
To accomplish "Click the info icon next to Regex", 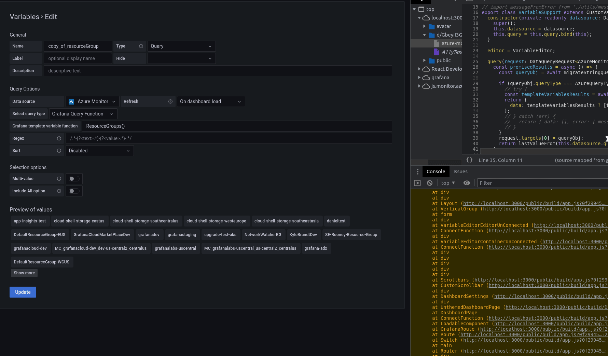I will [59, 139].
